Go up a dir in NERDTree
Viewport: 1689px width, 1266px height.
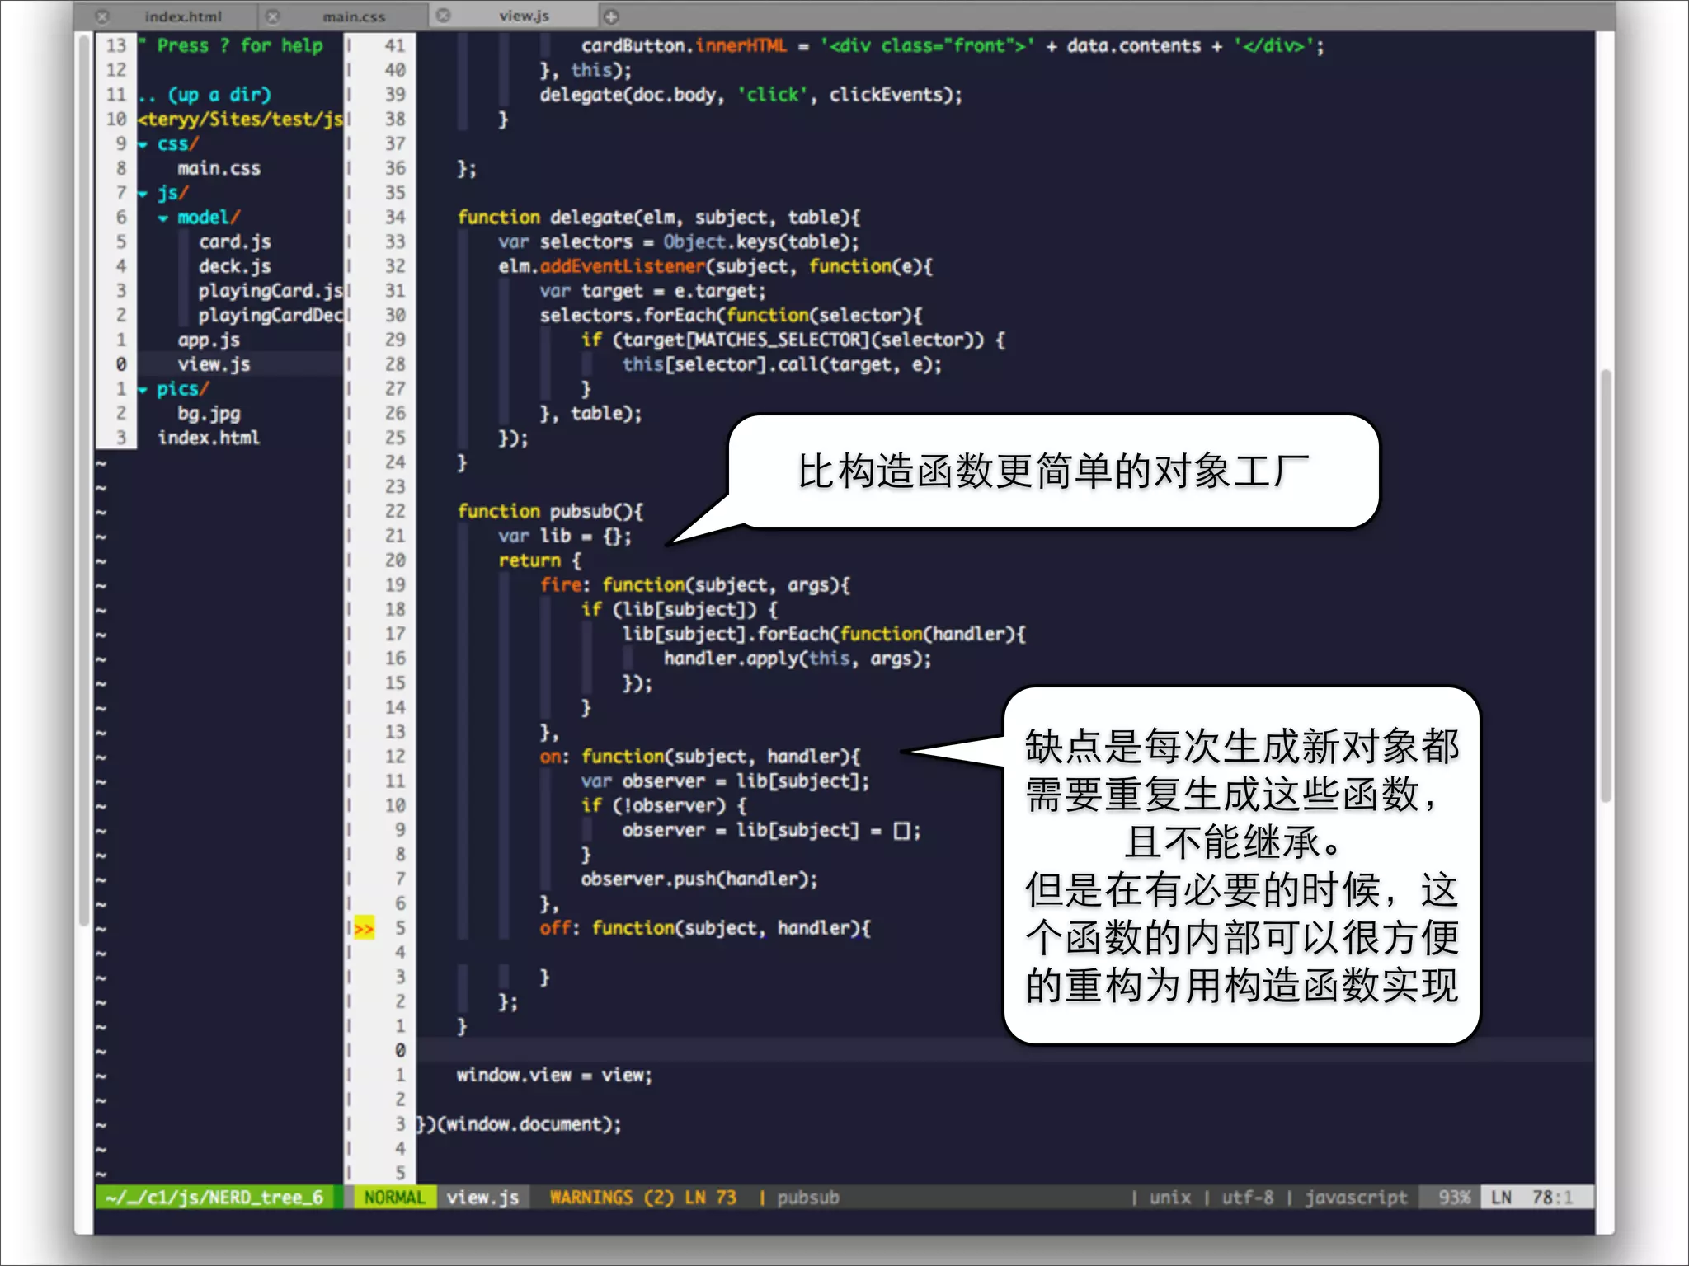[x=205, y=95]
